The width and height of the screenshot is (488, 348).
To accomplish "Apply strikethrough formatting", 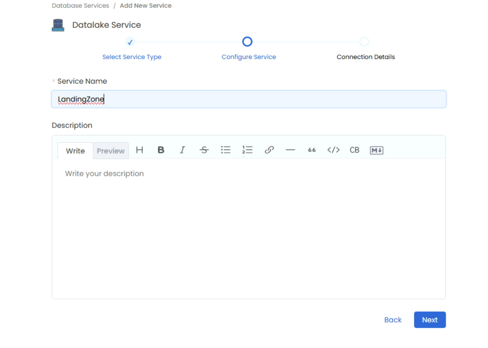I will [x=204, y=150].
